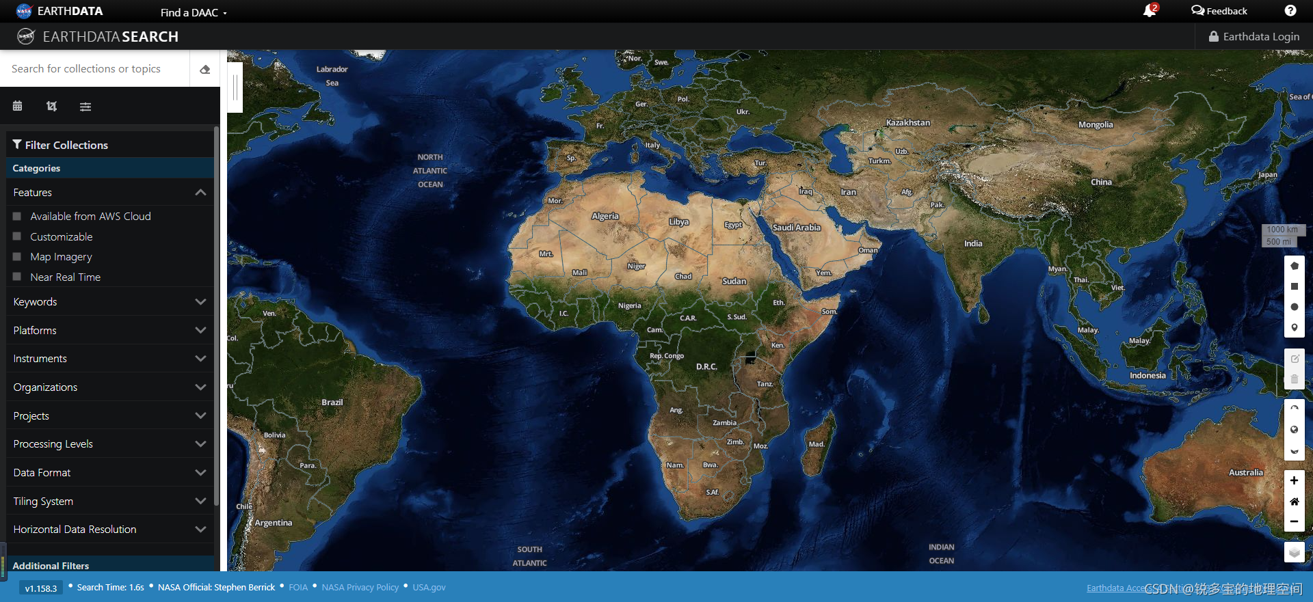This screenshot has height=602, width=1313.
Task: Open the temporal calendar filter
Action: pyautogui.click(x=18, y=106)
